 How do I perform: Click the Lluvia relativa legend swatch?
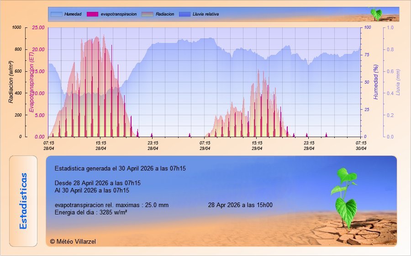pos(185,14)
